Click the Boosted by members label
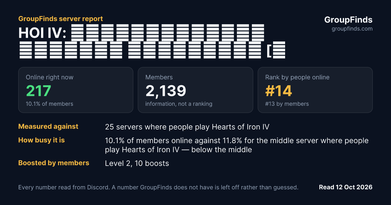 click(54, 163)
